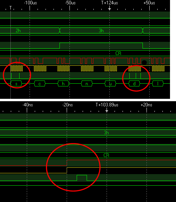Viewport: 176px width, 202px height.
Task: Select the -50us time scale label
Action: click(70, 3)
